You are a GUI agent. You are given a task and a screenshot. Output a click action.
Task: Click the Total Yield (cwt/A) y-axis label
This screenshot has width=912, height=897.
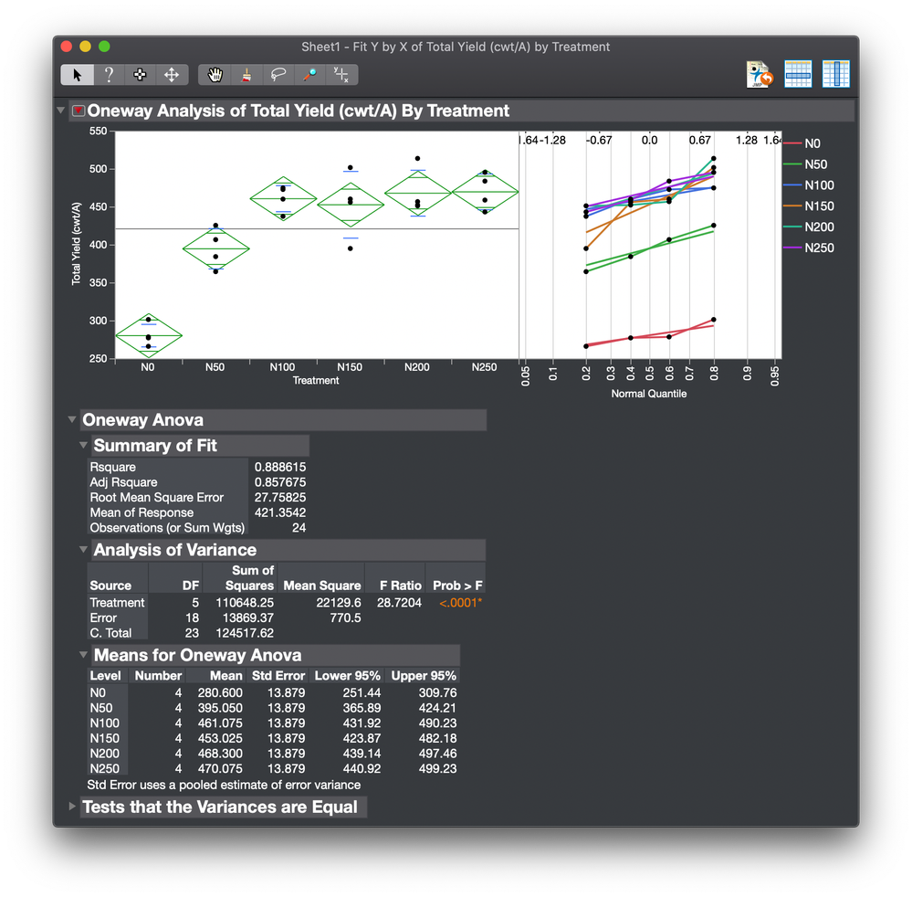coord(76,244)
